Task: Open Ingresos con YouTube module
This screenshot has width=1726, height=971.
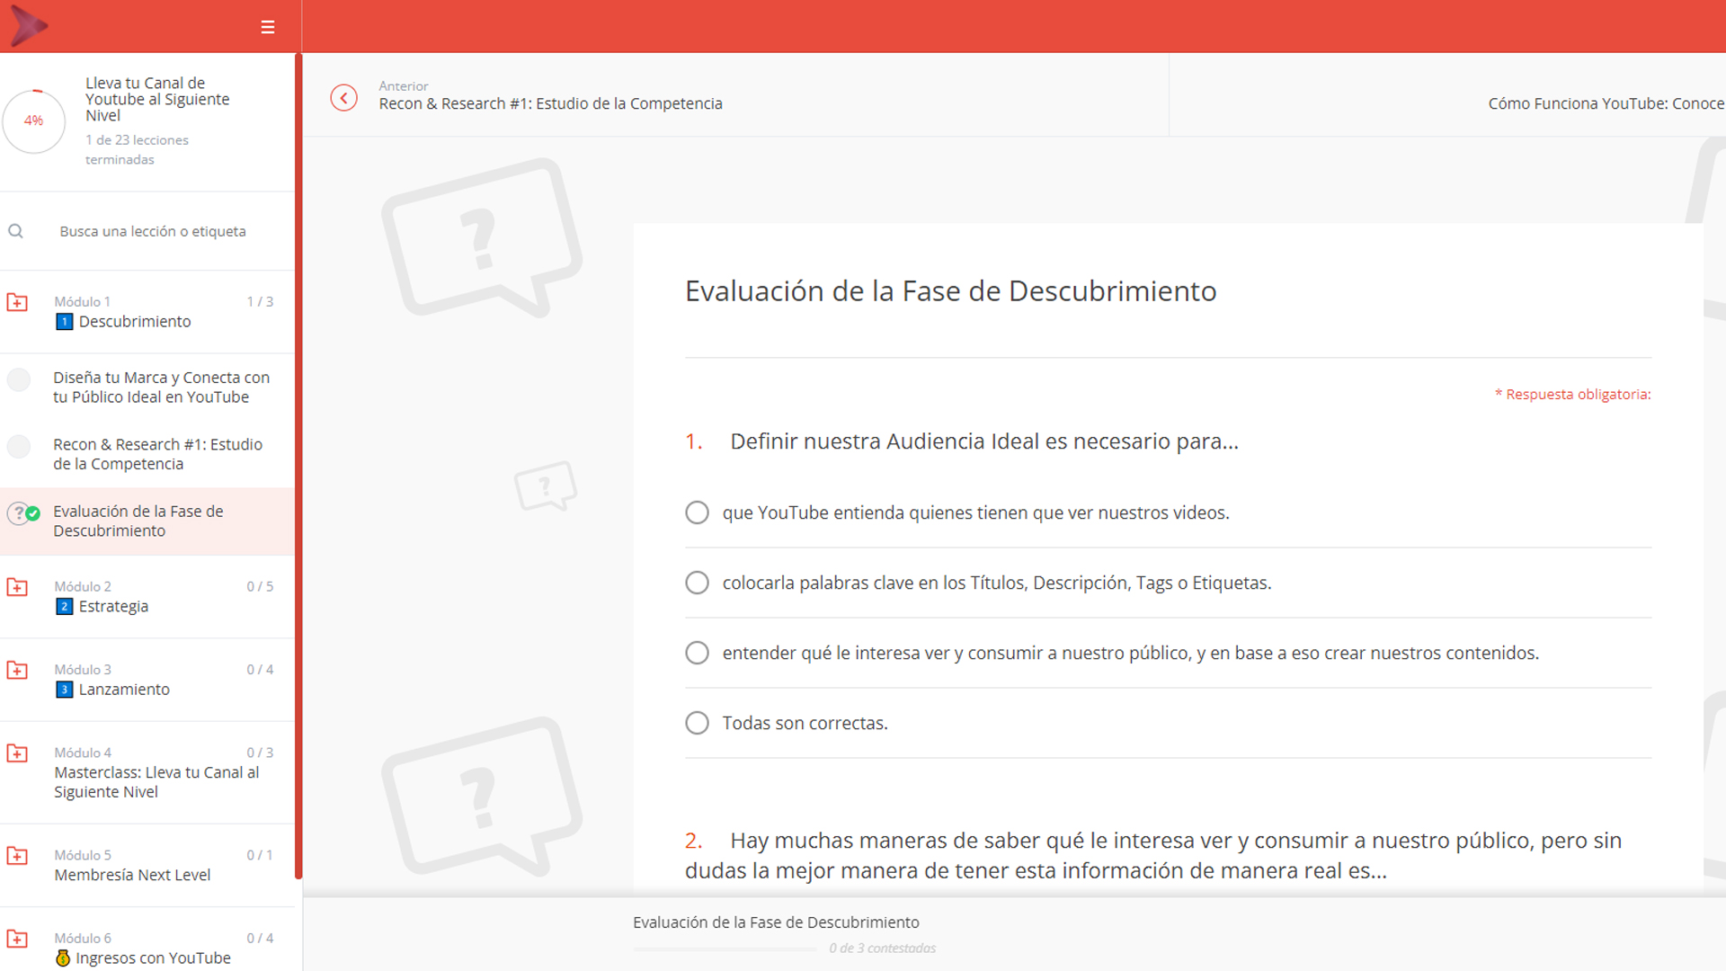Action: click(x=147, y=940)
